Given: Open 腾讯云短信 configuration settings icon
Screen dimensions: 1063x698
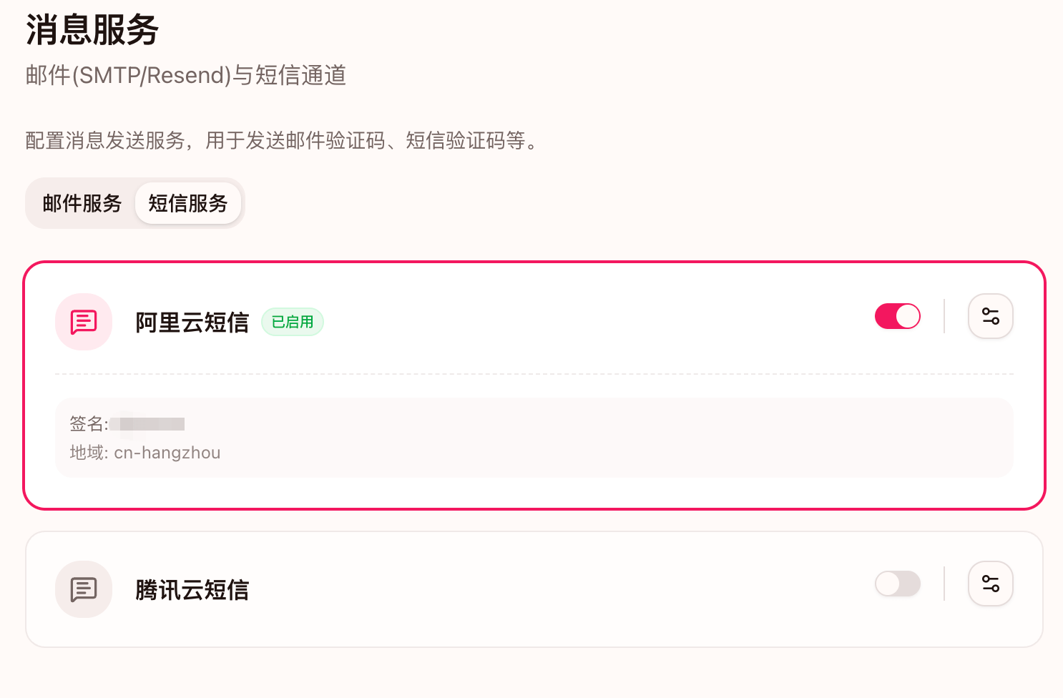Looking at the screenshot, I should (x=991, y=584).
